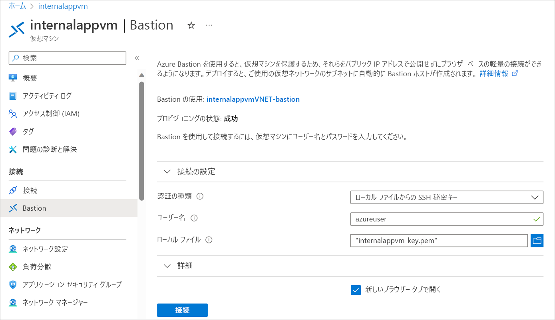
Task: Show info tooltip for ユーザー名
Action: coord(194,218)
